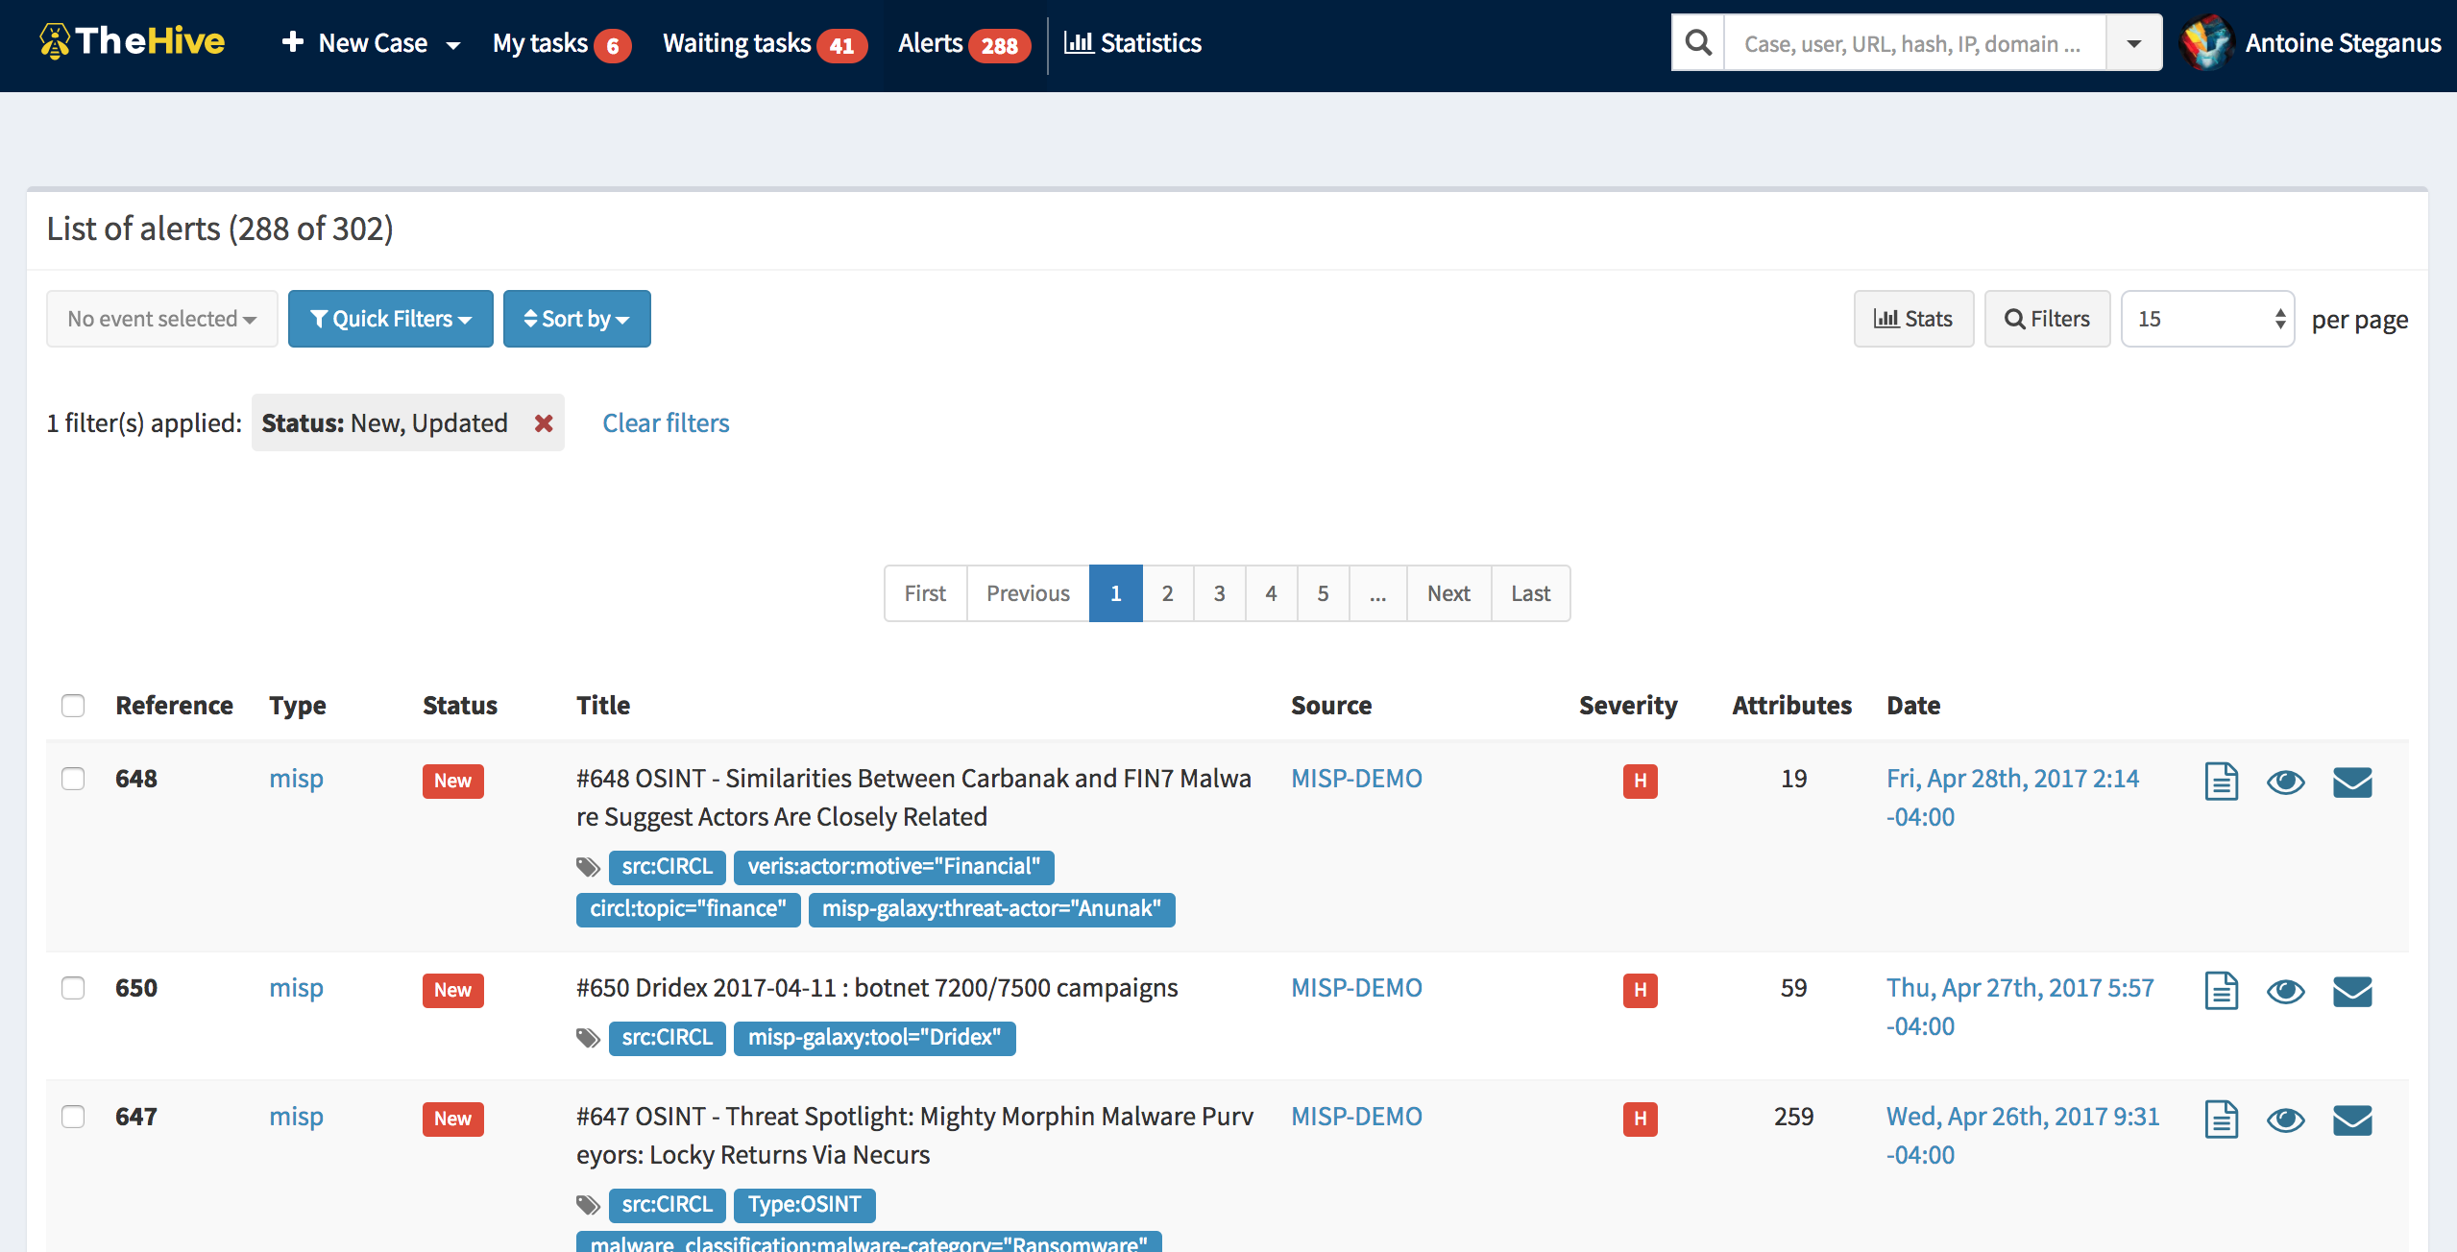The width and height of the screenshot is (2457, 1252).
Task: Click envelope icon for alert 648
Action: (2352, 782)
